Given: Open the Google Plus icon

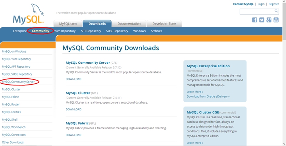Looking at the screenshot, I should 269,20.
